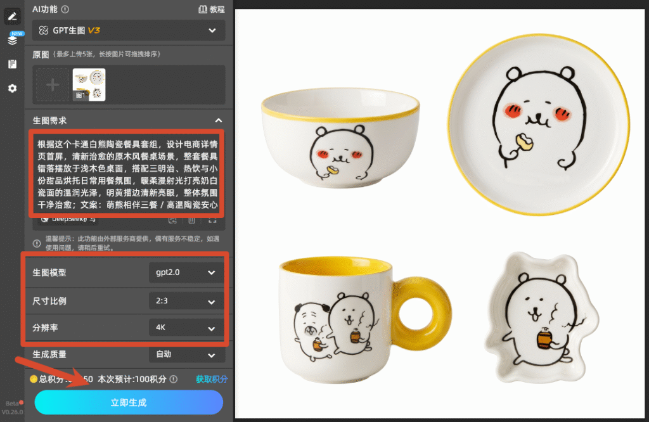Open settings via the gear icon
Image resolution: width=649 pixels, height=422 pixels.
point(13,88)
